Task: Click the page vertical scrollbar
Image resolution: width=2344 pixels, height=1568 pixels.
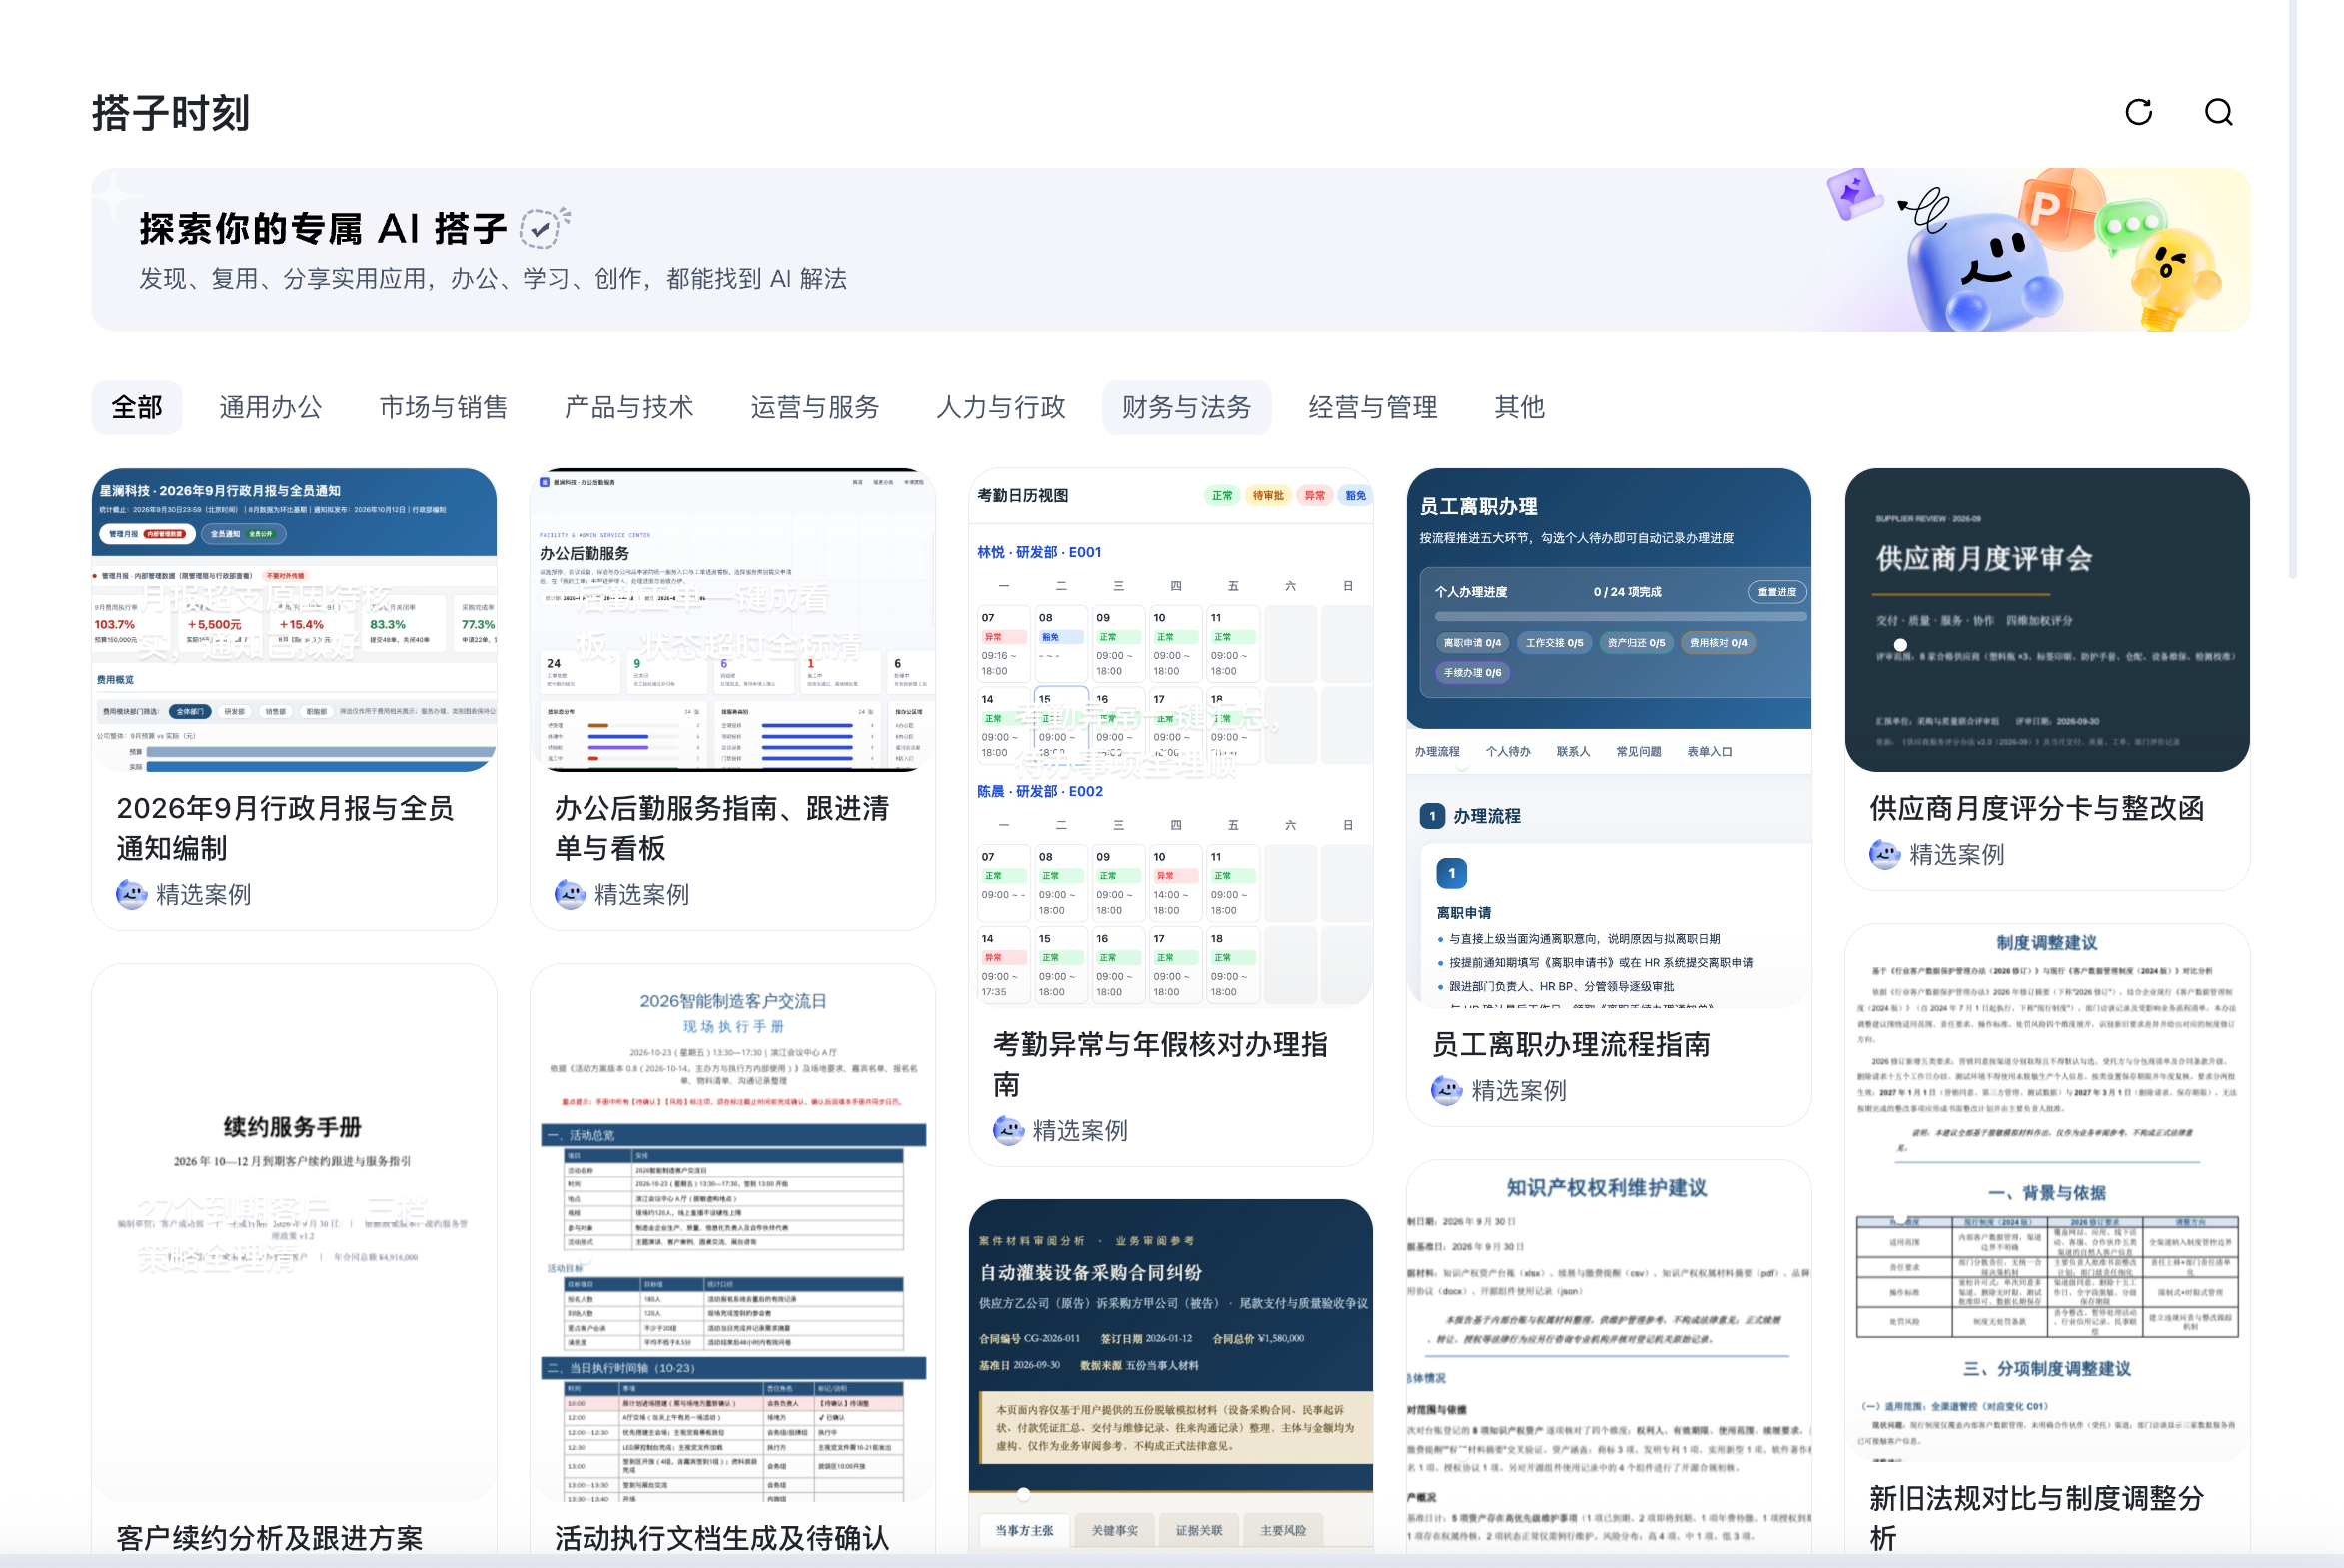Action: (x=2292, y=290)
